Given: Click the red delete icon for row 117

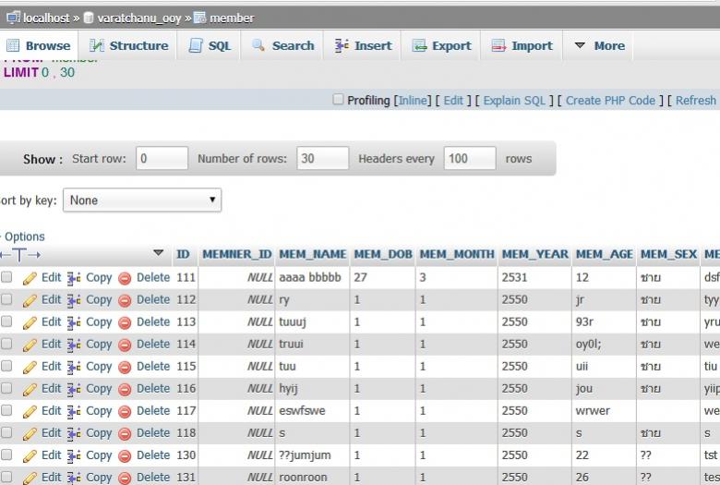Looking at the screenshot, I should tap(125, 411).
